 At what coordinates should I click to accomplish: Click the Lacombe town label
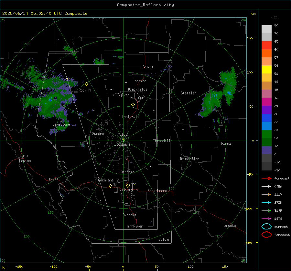tap(139, 81)
